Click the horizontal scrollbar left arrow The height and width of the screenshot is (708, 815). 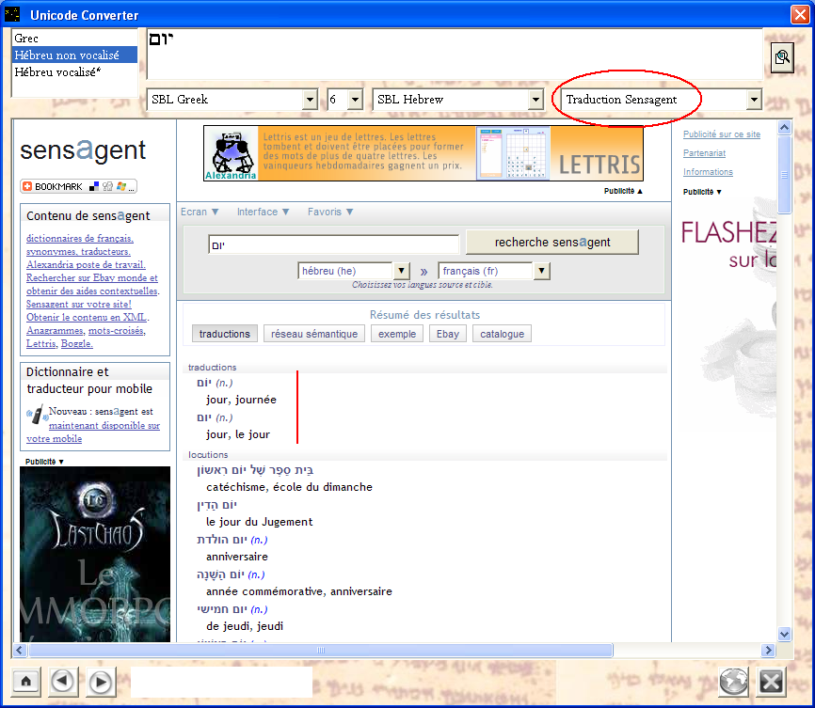[20, 650]
